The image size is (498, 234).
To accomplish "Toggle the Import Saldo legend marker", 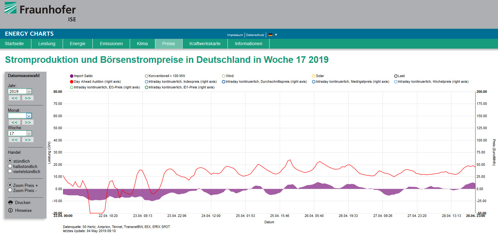I will [x=72, y=76].
